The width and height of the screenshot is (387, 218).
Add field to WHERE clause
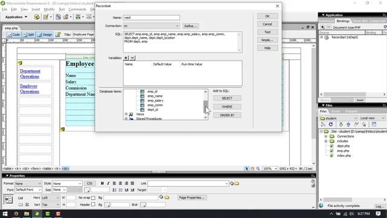[x=227, y=107]
